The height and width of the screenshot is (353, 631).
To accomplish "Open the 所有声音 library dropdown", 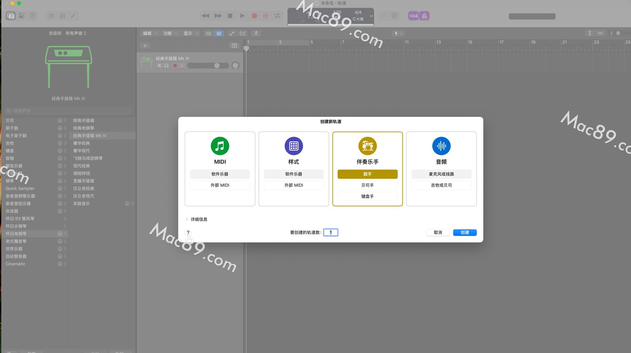I will coord(76,33).
